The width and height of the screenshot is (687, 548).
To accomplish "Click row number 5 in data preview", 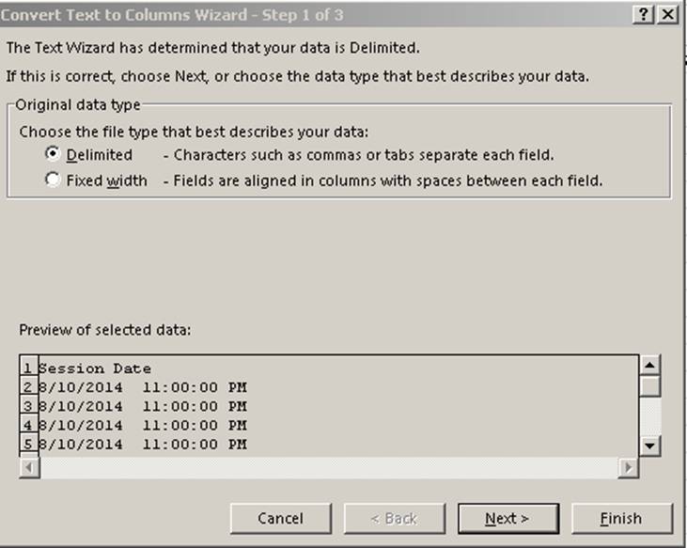I will pyautogui.click(x=28, y=444).
